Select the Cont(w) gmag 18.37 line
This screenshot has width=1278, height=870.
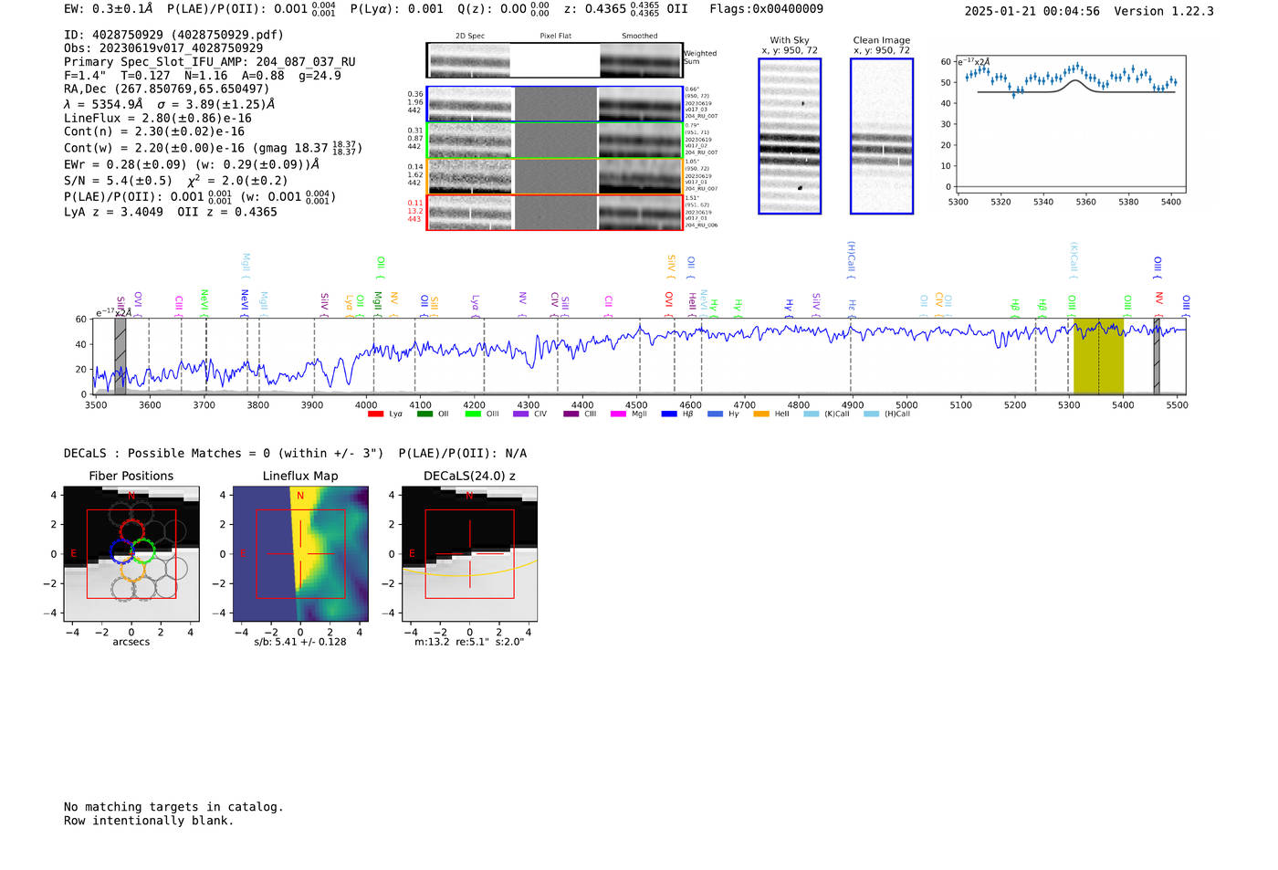213,148
